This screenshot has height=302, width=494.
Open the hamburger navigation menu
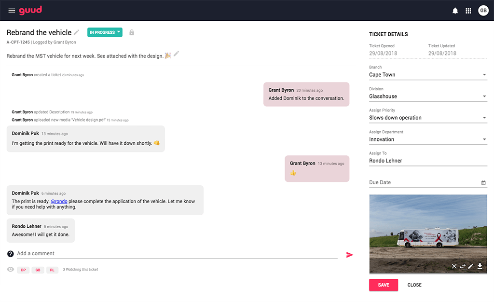coord(12,11)
